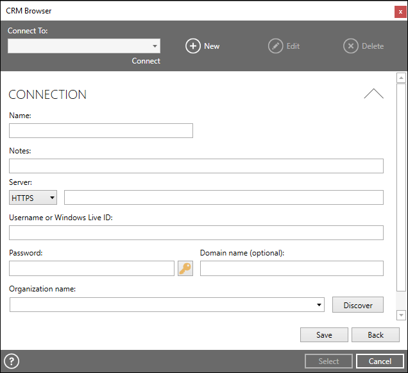
Task: Click the Discover button
Action: (358, 305)
